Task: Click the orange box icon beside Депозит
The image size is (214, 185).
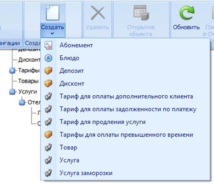Action: coord(48,71)
